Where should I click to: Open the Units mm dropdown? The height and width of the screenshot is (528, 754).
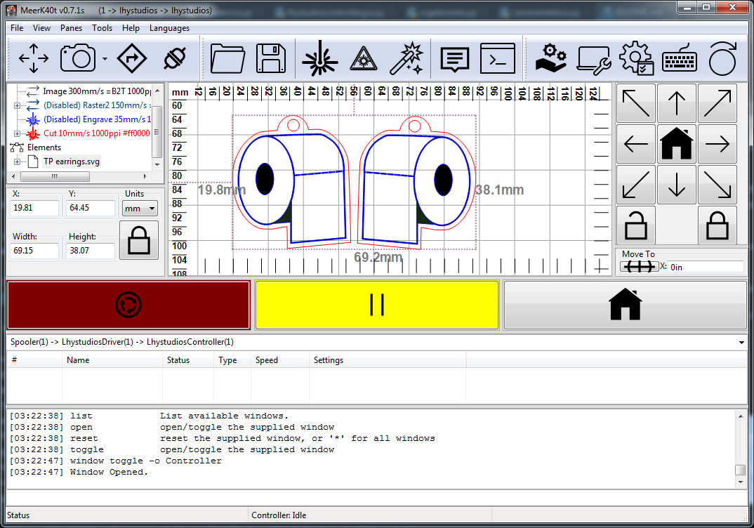(140, 209)
